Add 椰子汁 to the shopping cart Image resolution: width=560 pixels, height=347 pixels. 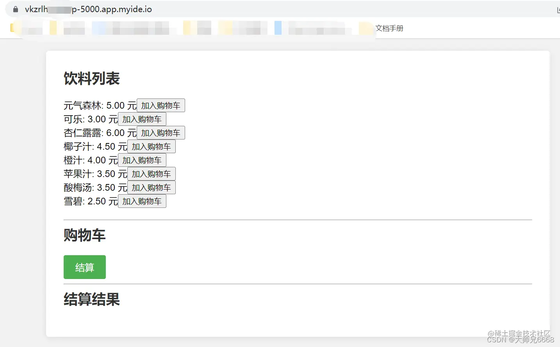[x=152, y=146]
